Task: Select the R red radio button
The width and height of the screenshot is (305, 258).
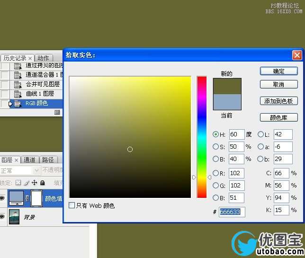Action: click(x=216, y=173)
